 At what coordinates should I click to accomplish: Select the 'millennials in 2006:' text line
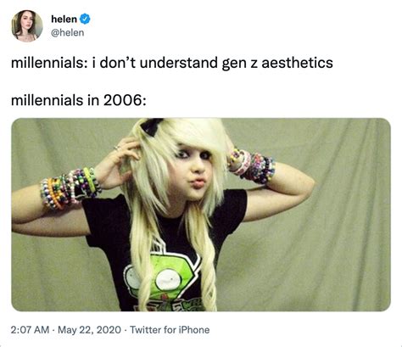(79, 100)
